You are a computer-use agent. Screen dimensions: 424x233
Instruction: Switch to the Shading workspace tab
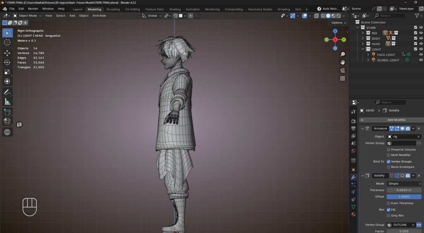[175, 9]
